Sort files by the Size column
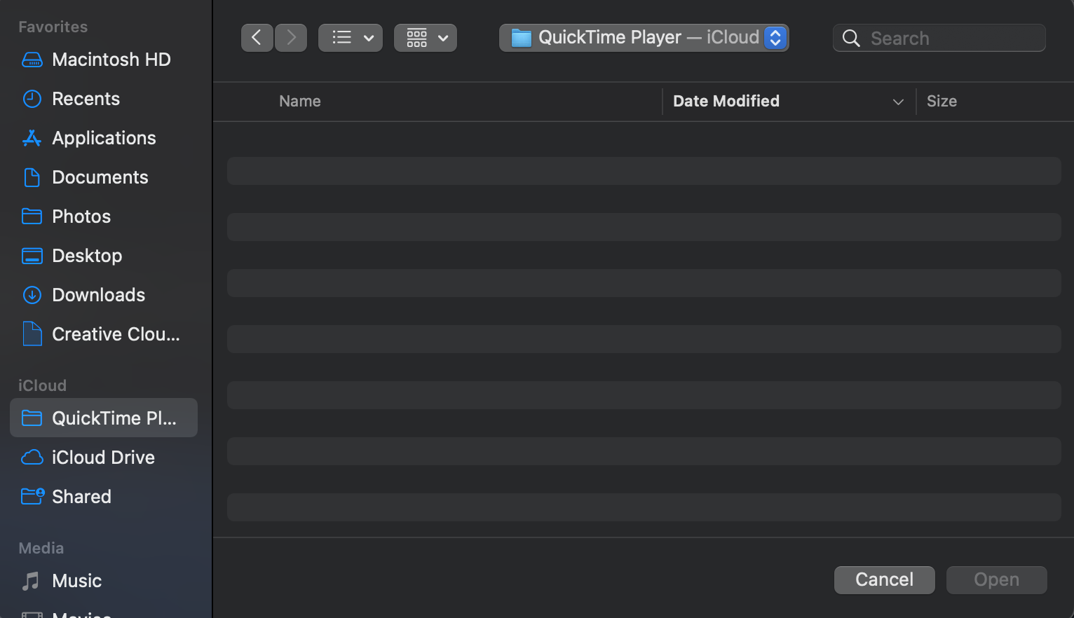The image size is (1074, 618). coord(942,101)
